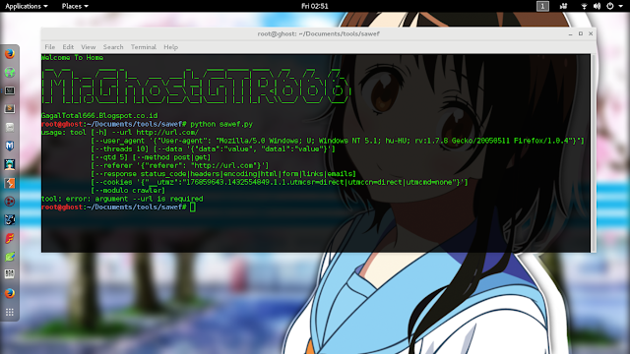Open the File menu in terminal
630x354 pixels.
(50, 47)
